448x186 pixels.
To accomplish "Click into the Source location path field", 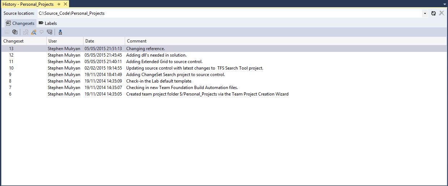I will (x=228, y=13).
